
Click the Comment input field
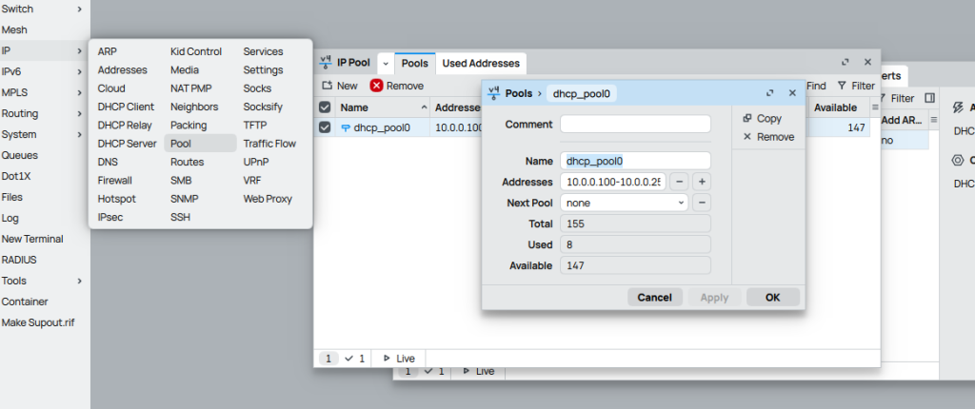pyautogui.click(x=635, y=125)
